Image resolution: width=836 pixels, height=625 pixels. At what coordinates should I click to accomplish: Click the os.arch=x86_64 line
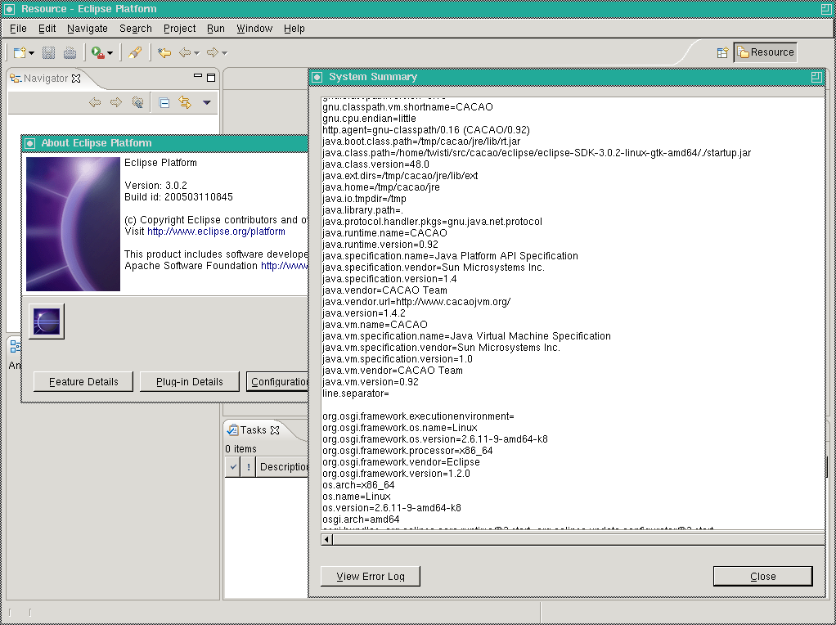pyautogui.click(x=358, y=485)
